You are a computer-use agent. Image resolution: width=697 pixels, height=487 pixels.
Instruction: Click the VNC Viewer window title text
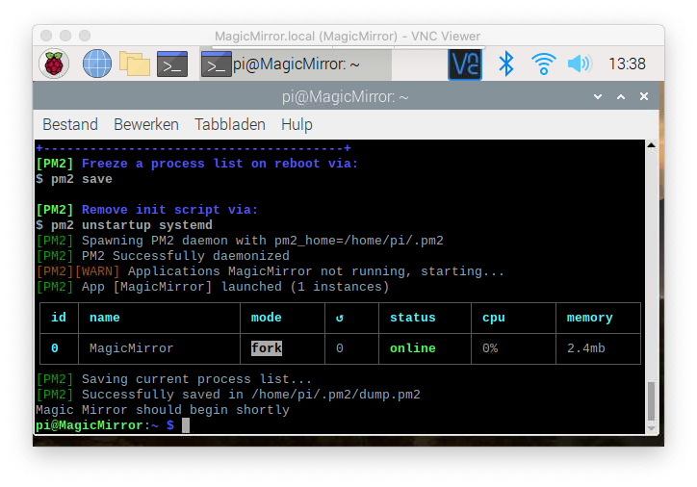348,36
